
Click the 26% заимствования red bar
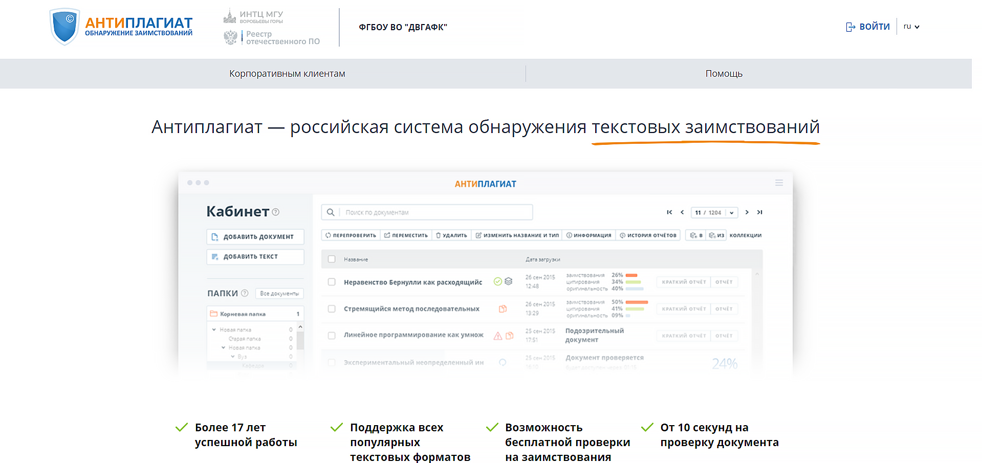click(x=631, y=275)
